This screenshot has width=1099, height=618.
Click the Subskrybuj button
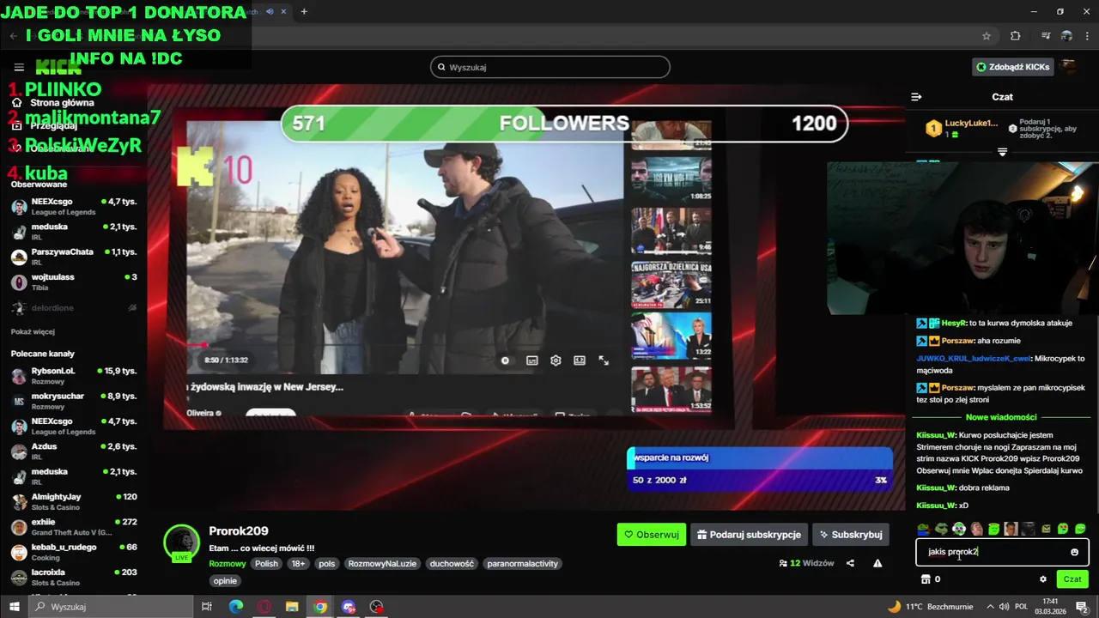[851, 535]
